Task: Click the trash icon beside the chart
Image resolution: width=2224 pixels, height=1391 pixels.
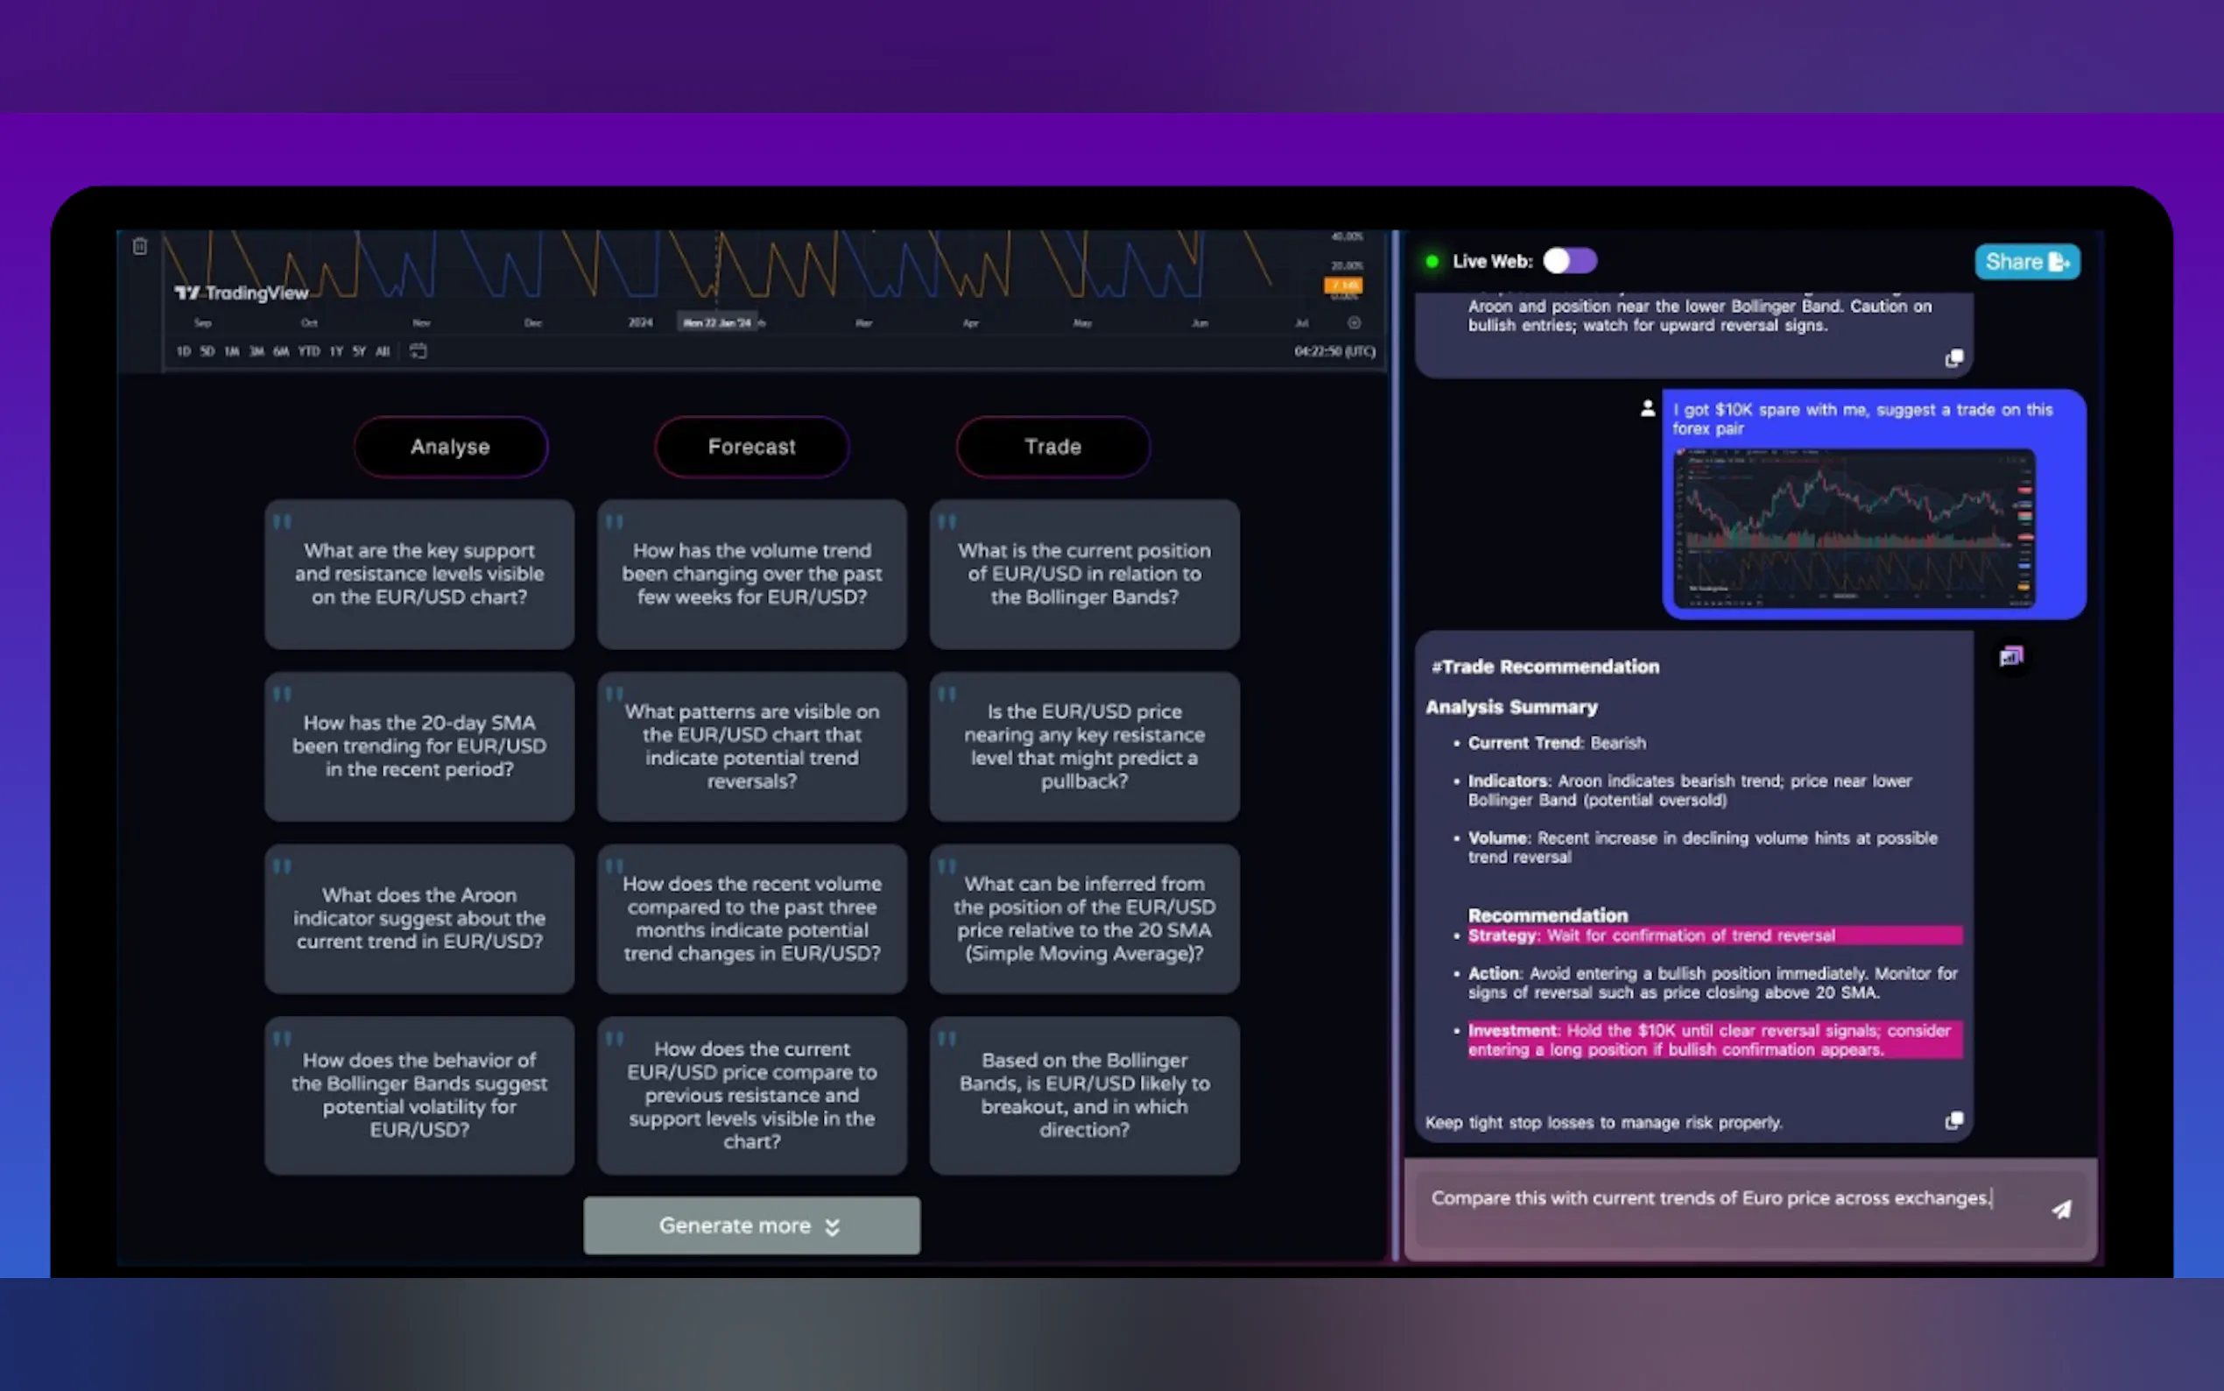Action: pos(140,246)
